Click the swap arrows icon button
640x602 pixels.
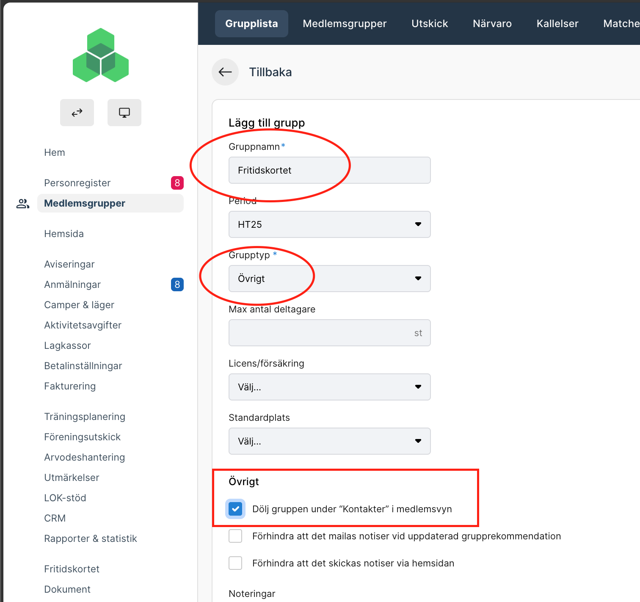click(x=77, y=113)
